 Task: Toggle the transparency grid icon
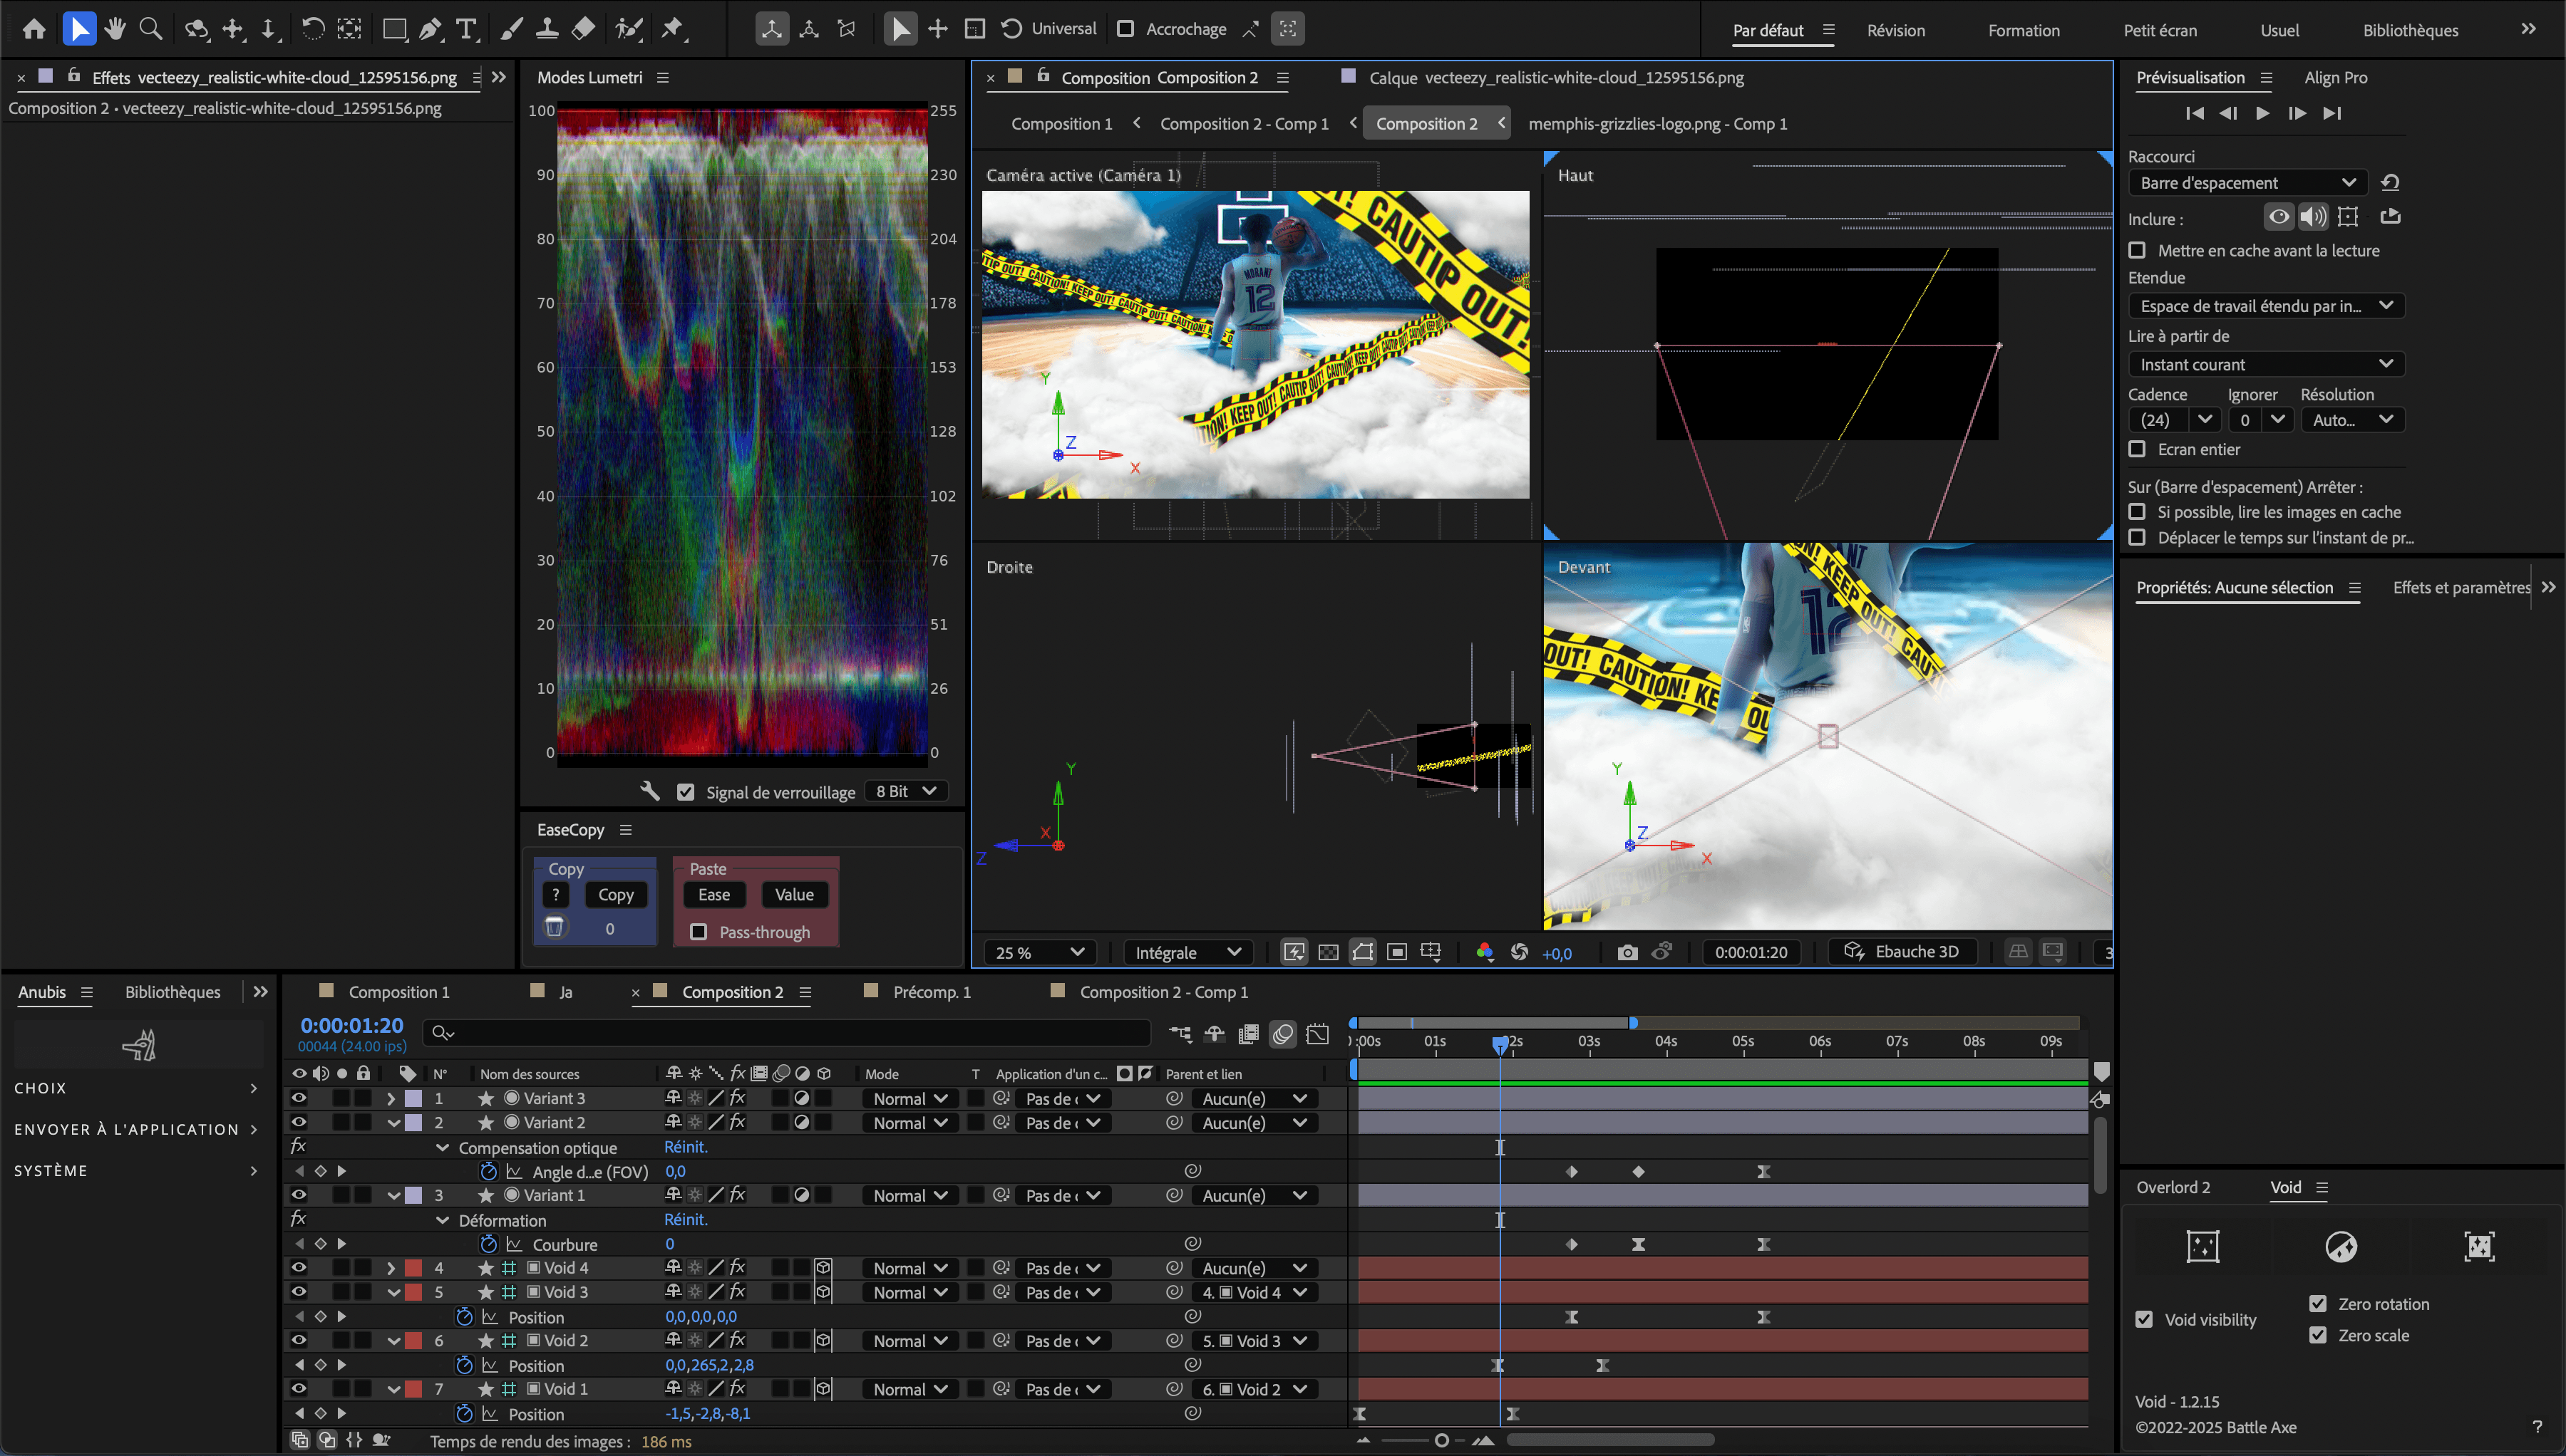1329,952
